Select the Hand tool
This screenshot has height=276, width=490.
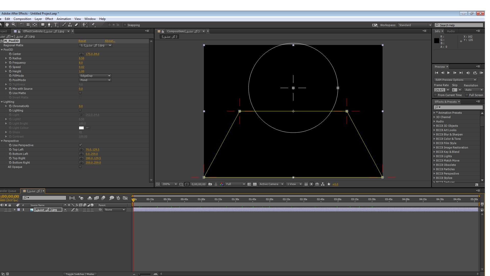(7, 25)
